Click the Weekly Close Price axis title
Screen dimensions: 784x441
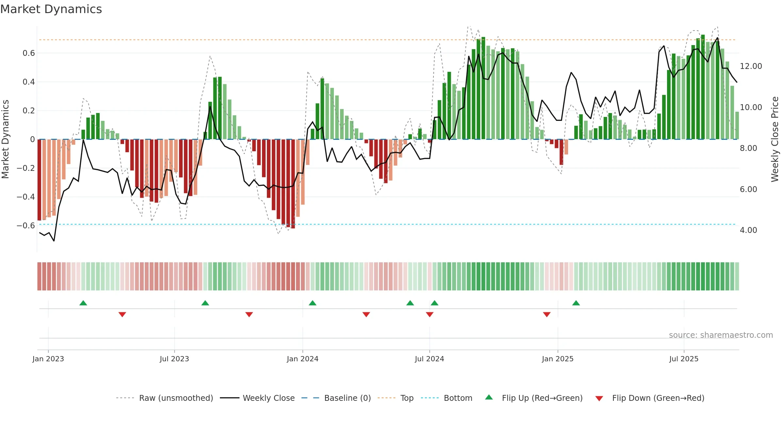775,139
